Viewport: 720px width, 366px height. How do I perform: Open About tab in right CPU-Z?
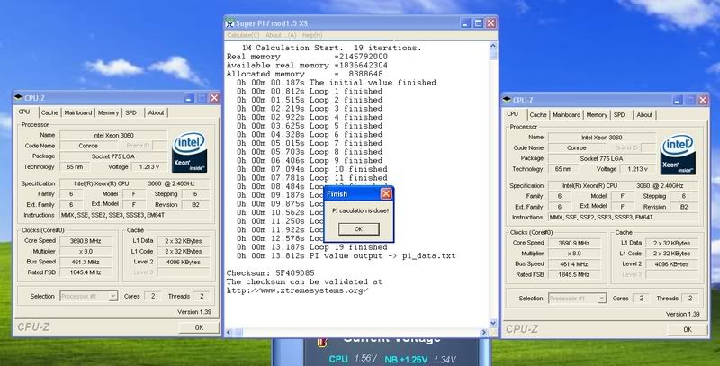[644, 115]
